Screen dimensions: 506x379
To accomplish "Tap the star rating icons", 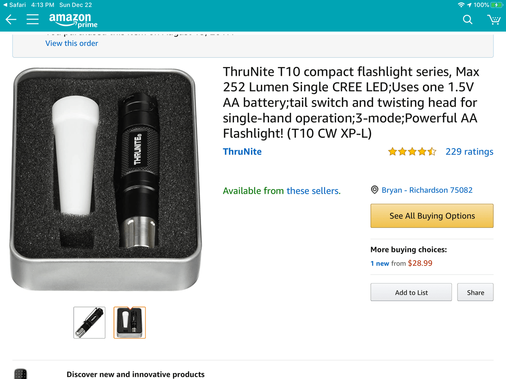I will point(412,152).
